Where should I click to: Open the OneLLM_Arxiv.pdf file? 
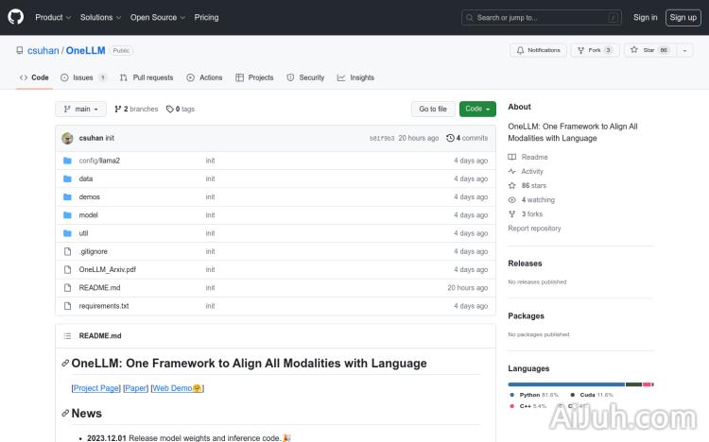coord(107,269)
